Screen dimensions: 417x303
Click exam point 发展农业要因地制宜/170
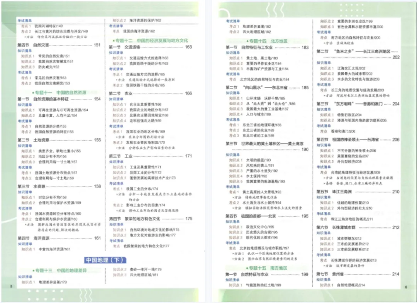146,142
